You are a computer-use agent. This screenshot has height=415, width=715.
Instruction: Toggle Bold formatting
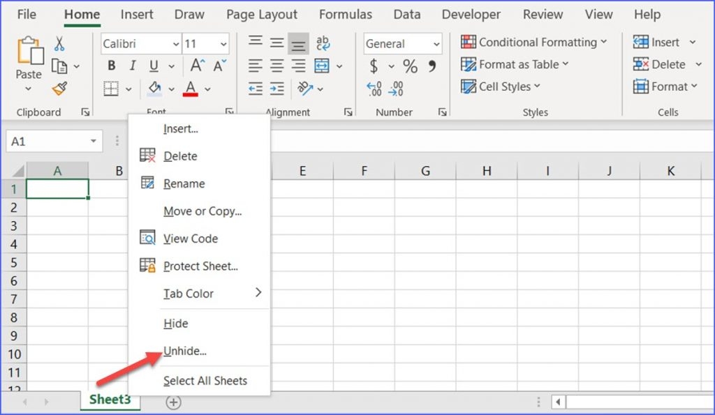(111, 66)
